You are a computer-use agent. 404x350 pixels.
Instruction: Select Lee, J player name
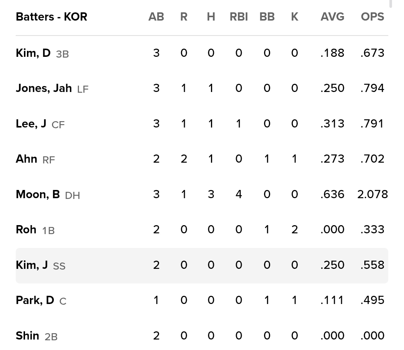click(31, 124)
